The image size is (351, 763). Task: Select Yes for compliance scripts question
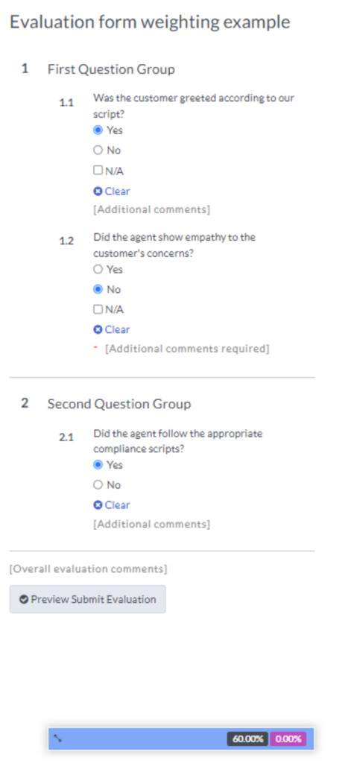(x=98, y=465)
